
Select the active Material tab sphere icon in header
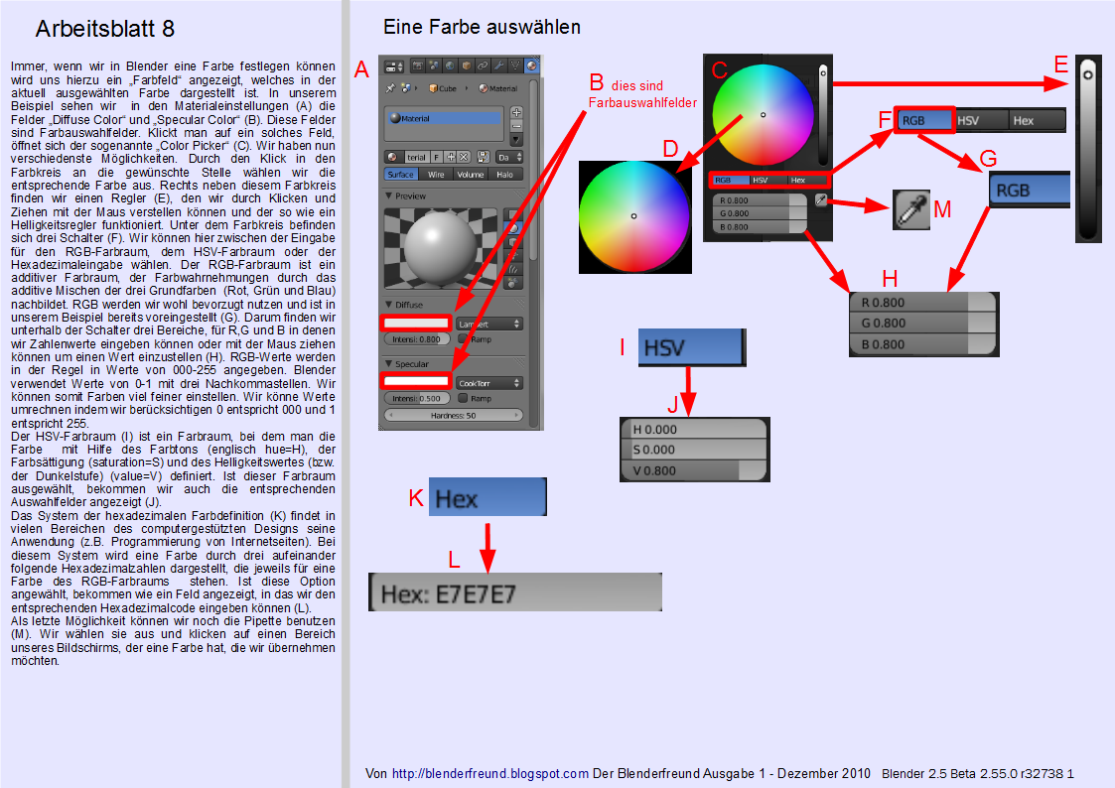tap(532, 66)
